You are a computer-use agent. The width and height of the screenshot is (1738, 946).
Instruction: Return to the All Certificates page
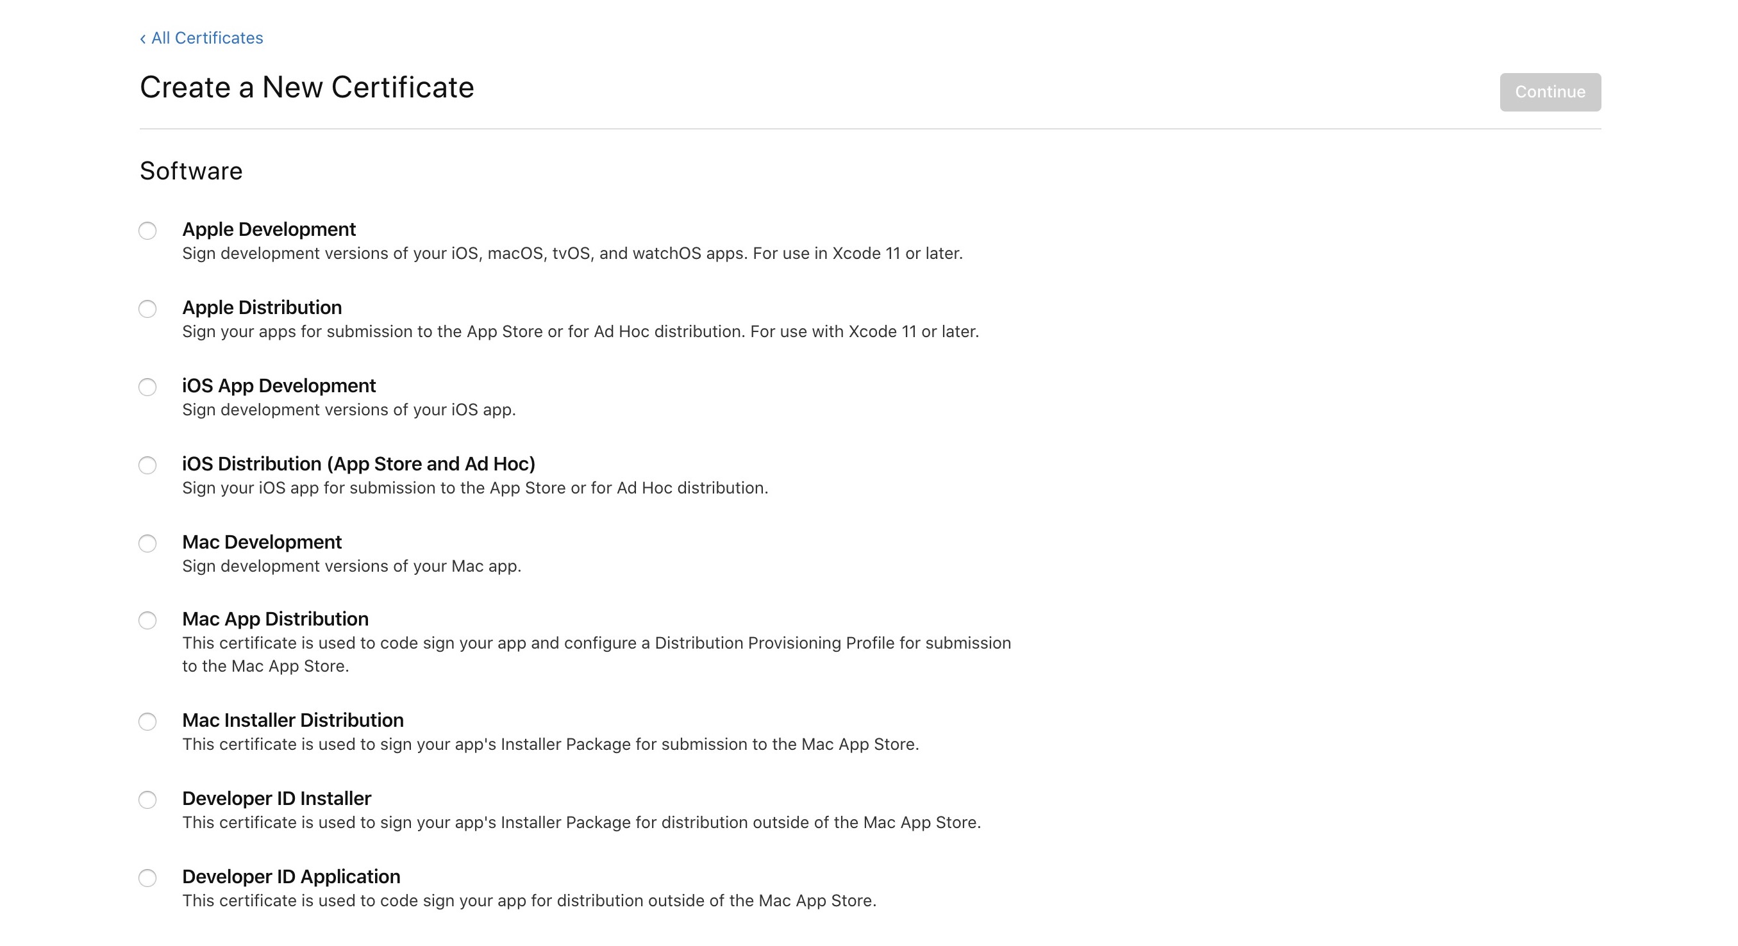pos(207,37)
